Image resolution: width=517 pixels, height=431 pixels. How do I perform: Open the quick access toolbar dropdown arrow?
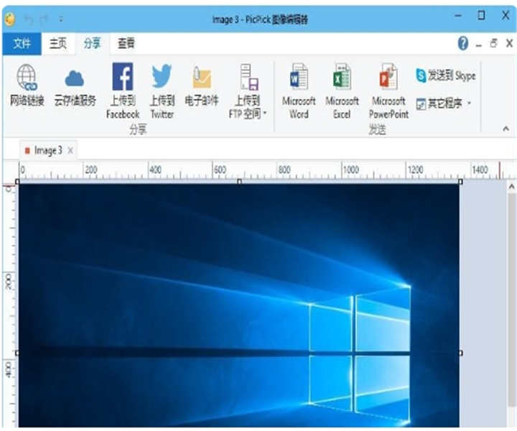60,19
